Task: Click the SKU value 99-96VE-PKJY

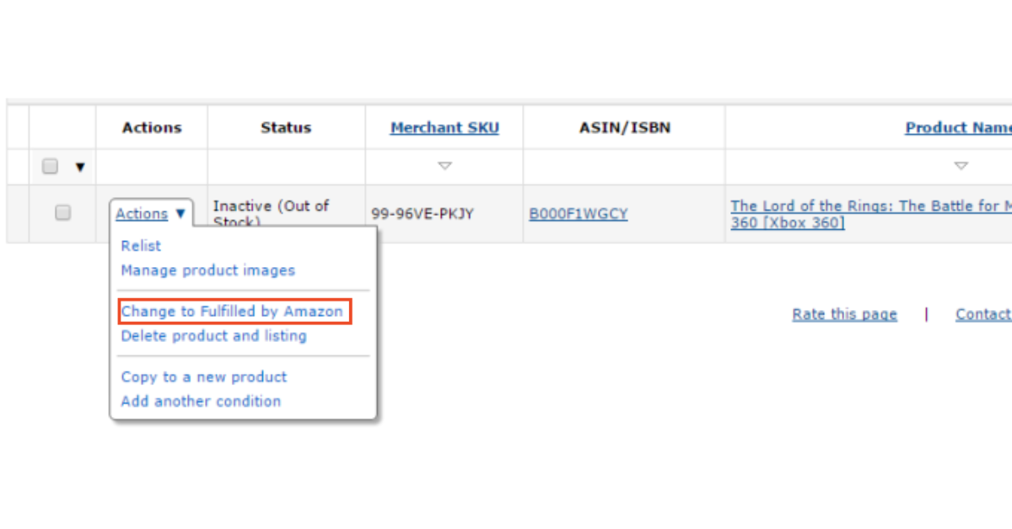Action: tap(423, 214)
